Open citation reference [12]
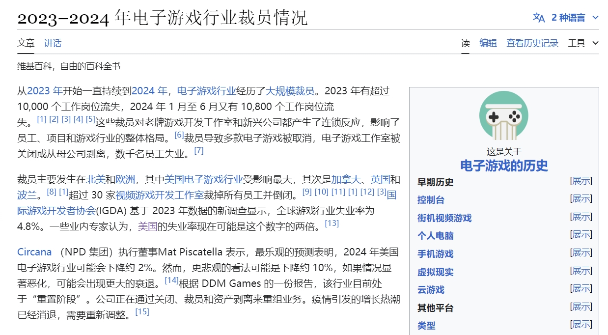The height and width of the screenshot is (335, 608). [x=367, y=192]
